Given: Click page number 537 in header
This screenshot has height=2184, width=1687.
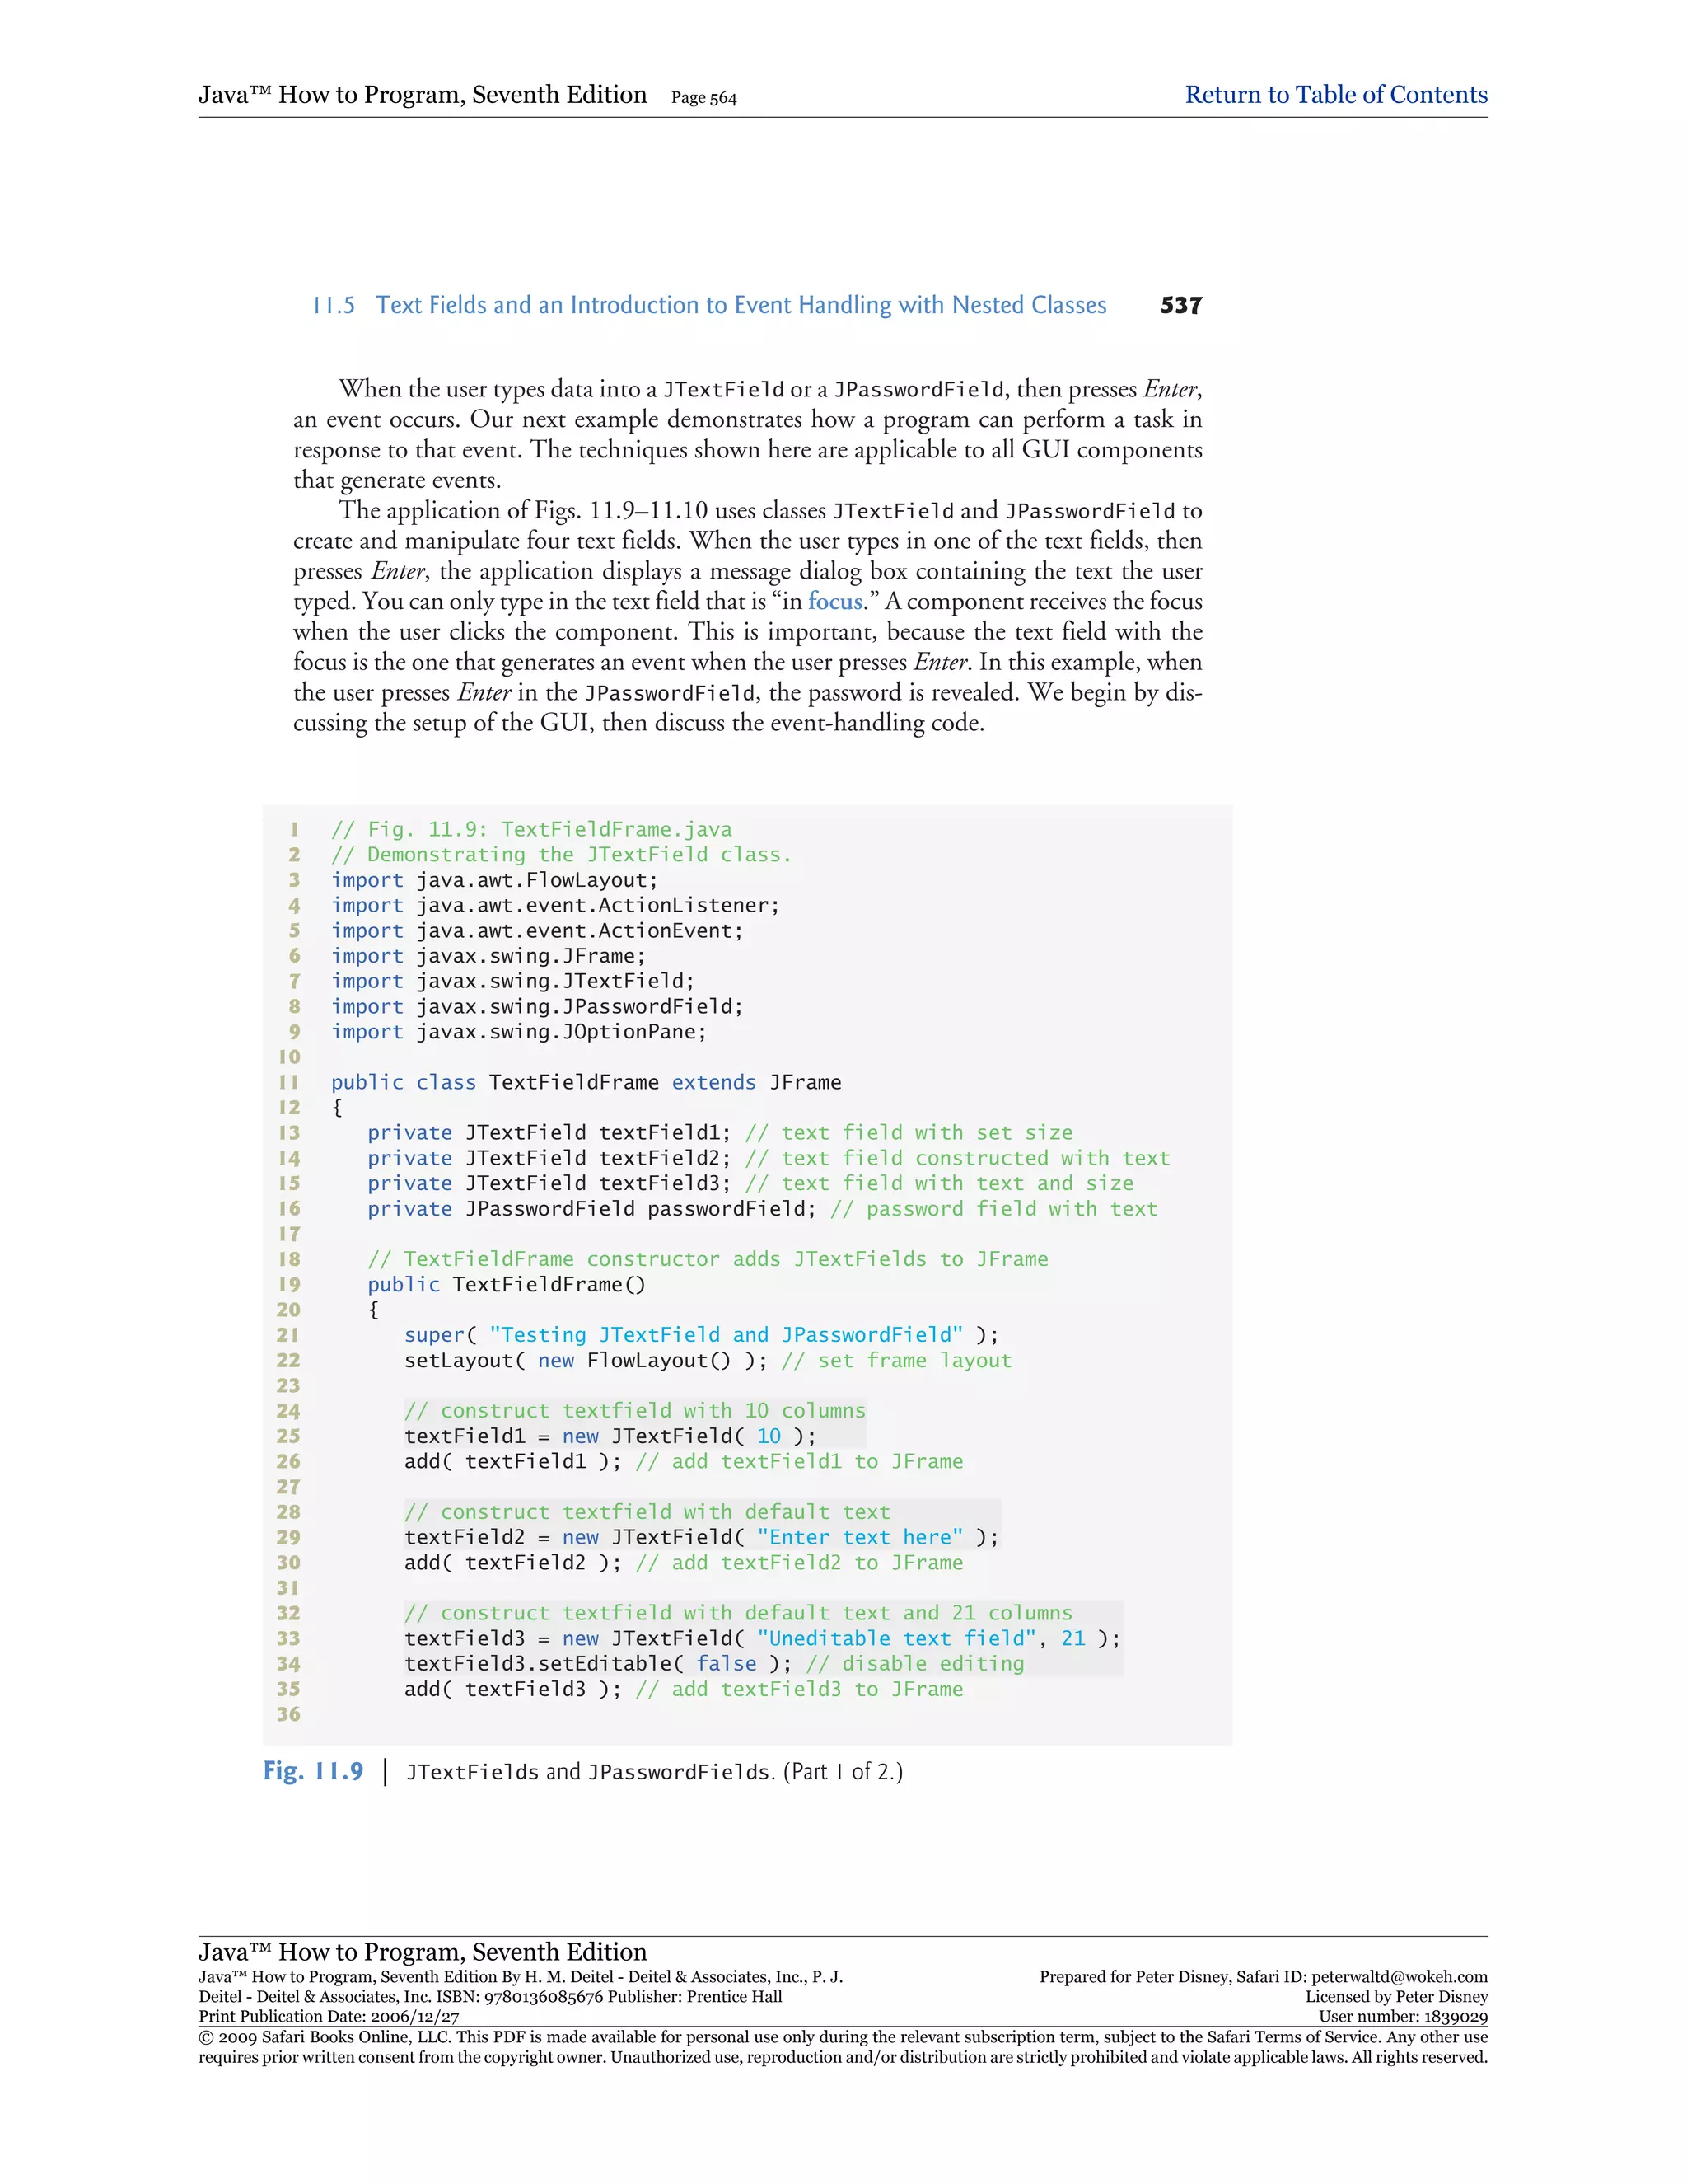Looking at the screenshot, I should coord(1180,305).
